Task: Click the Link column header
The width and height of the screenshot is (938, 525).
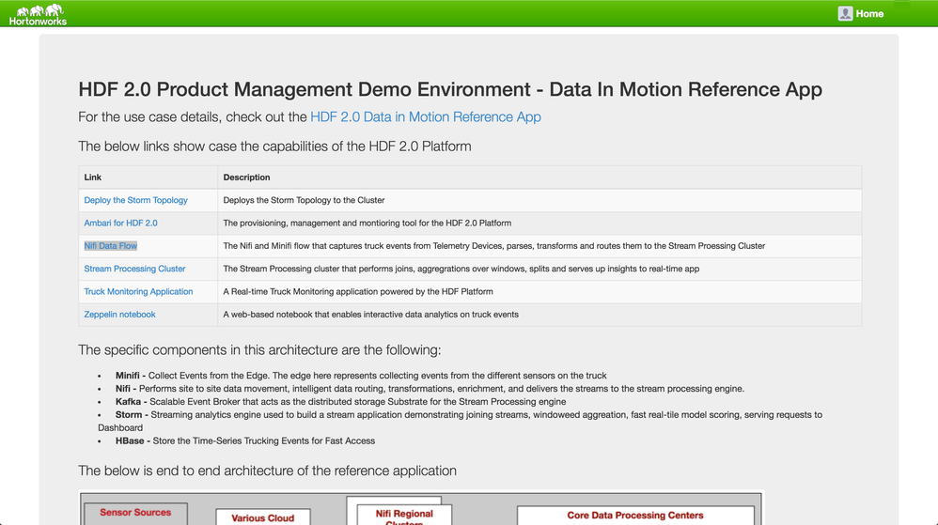Action: (x=93, y=178)
